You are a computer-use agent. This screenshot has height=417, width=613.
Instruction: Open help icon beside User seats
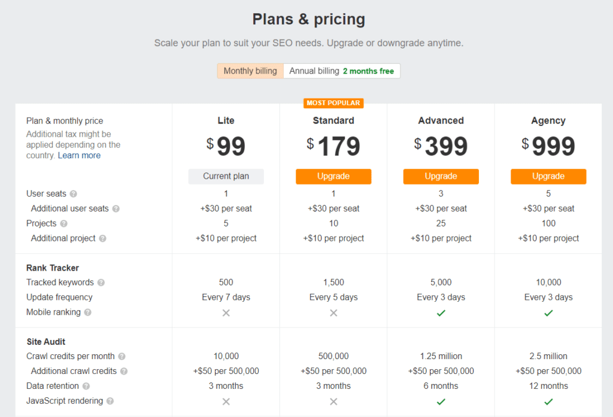(x=73, y=194)
